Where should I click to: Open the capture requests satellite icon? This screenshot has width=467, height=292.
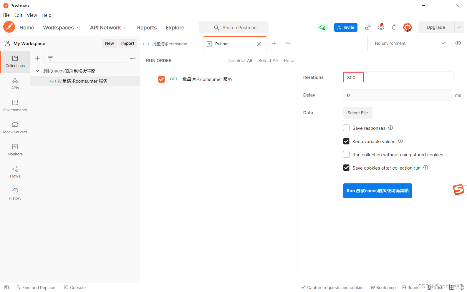(x=368, y=27)
